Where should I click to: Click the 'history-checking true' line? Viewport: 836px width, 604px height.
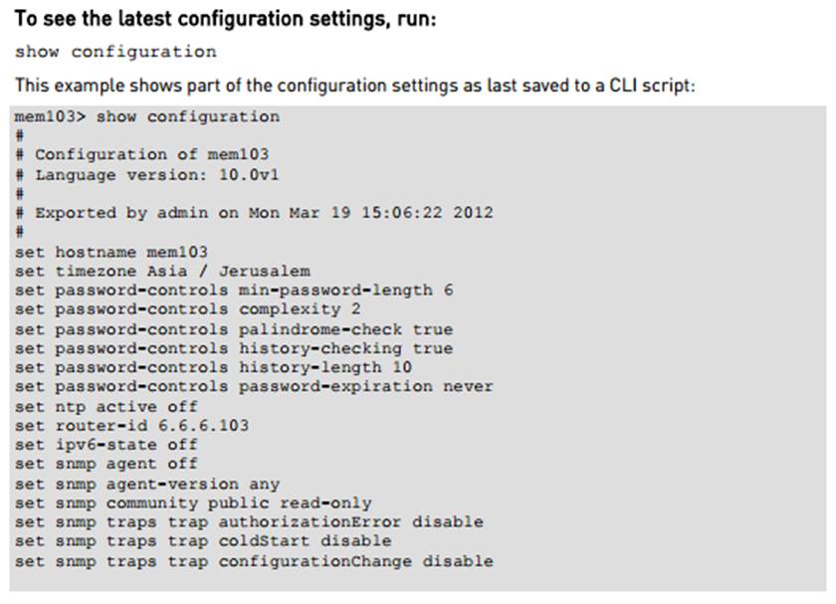coord(234,348)
